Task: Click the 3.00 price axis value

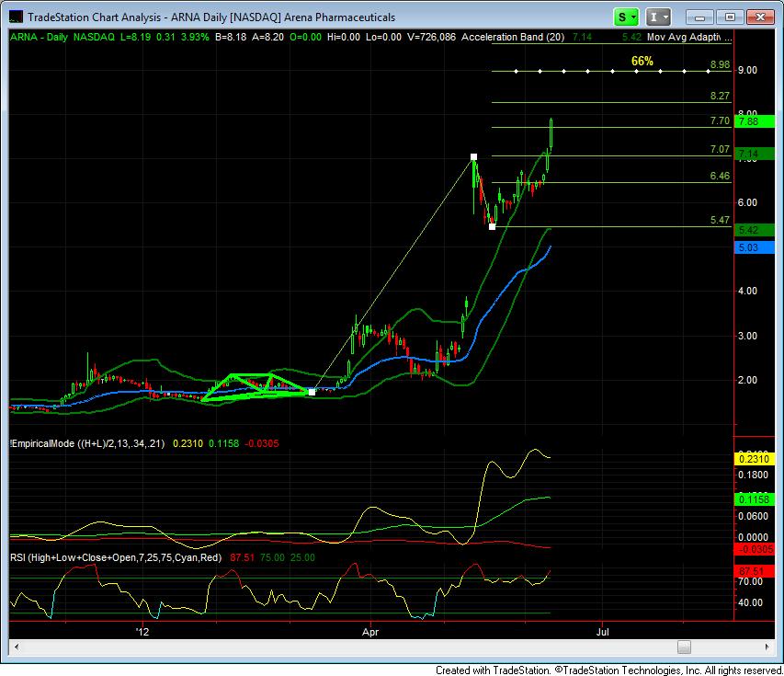Action: coord(747,336)
